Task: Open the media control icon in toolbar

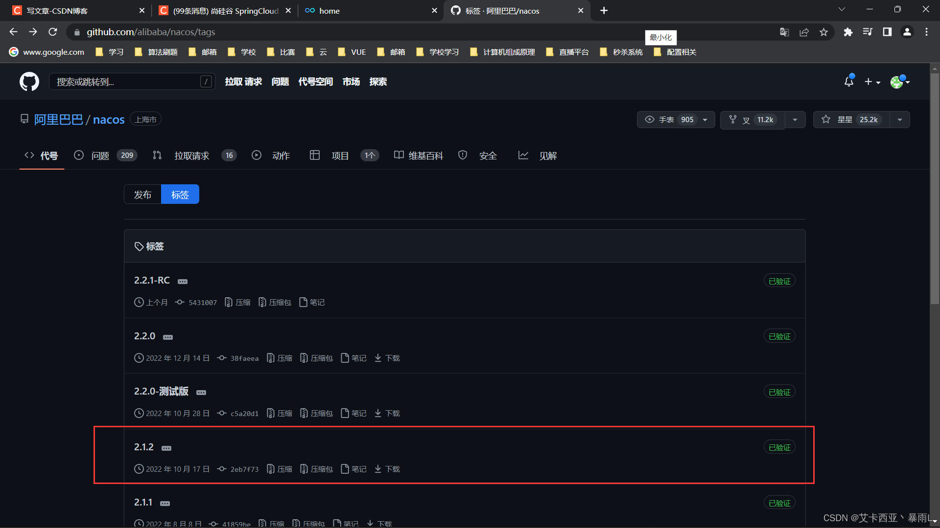Action: point(868,32)
